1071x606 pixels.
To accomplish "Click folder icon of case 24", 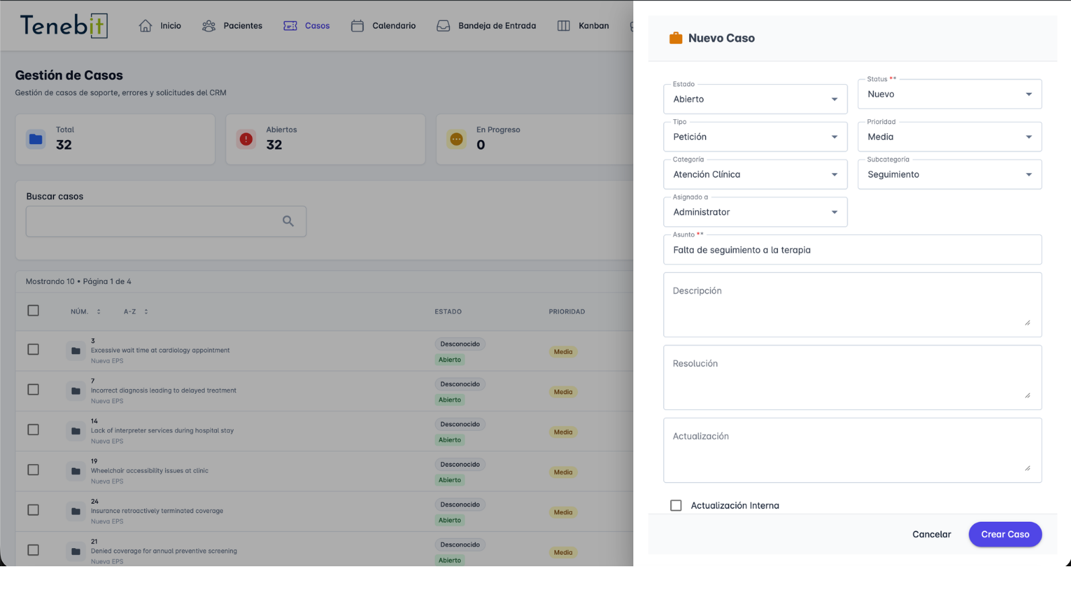I will [x=75, y=511].
